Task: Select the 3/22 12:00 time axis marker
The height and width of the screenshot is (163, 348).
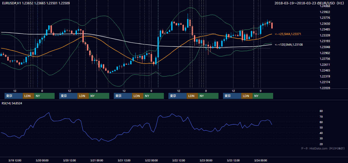Action: [179, 161]
